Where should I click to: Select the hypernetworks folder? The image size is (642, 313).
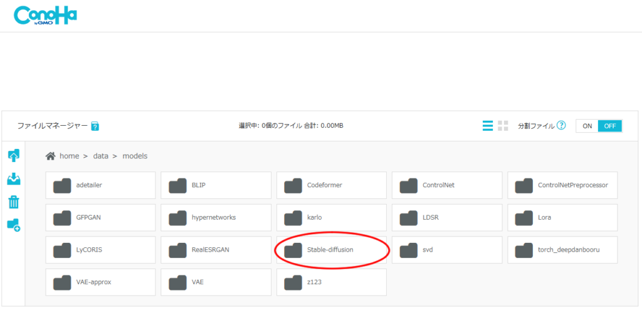pyautogui.click(x=216, y=217)
